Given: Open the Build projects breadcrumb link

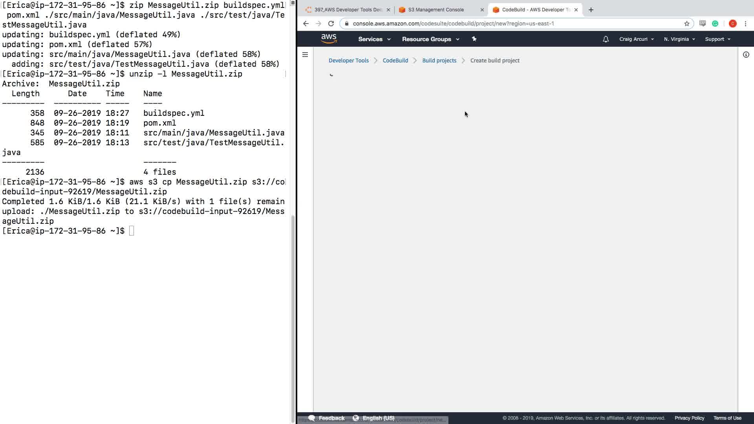Looking at the screenshot, I should (x=439, y=60).
